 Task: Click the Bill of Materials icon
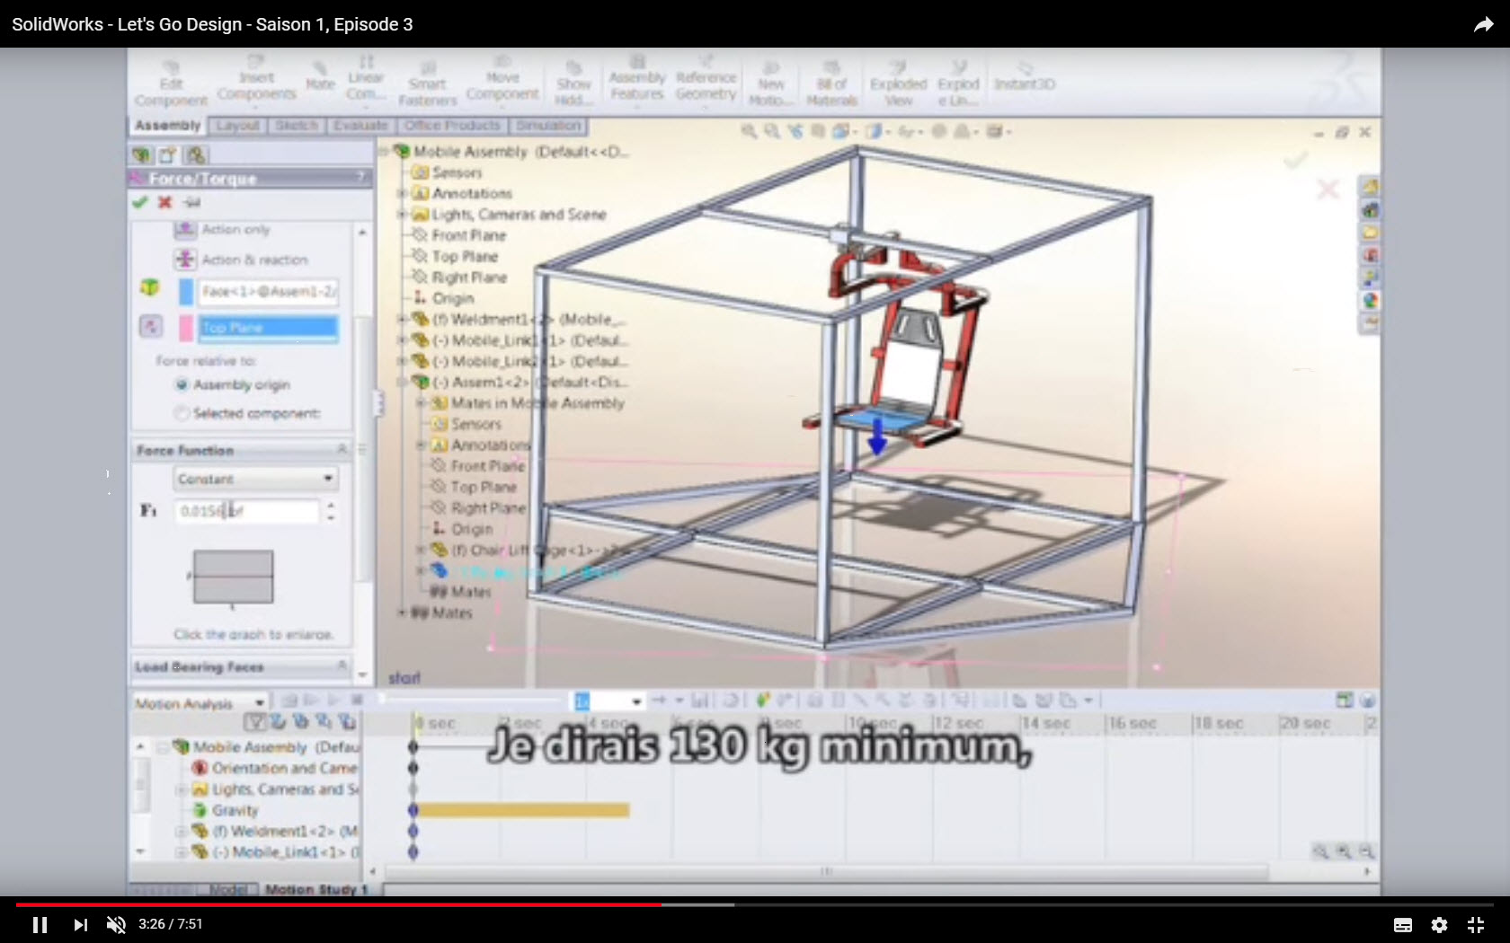pos(830,81)
